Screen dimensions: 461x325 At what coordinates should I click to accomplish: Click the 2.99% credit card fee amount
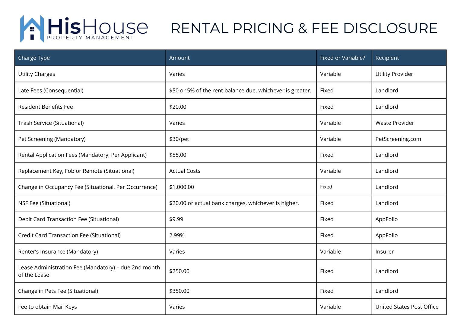(x=177, y=235)
